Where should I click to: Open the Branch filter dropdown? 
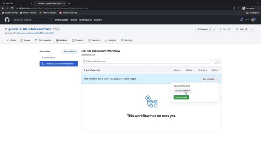(x=203, y=70)
